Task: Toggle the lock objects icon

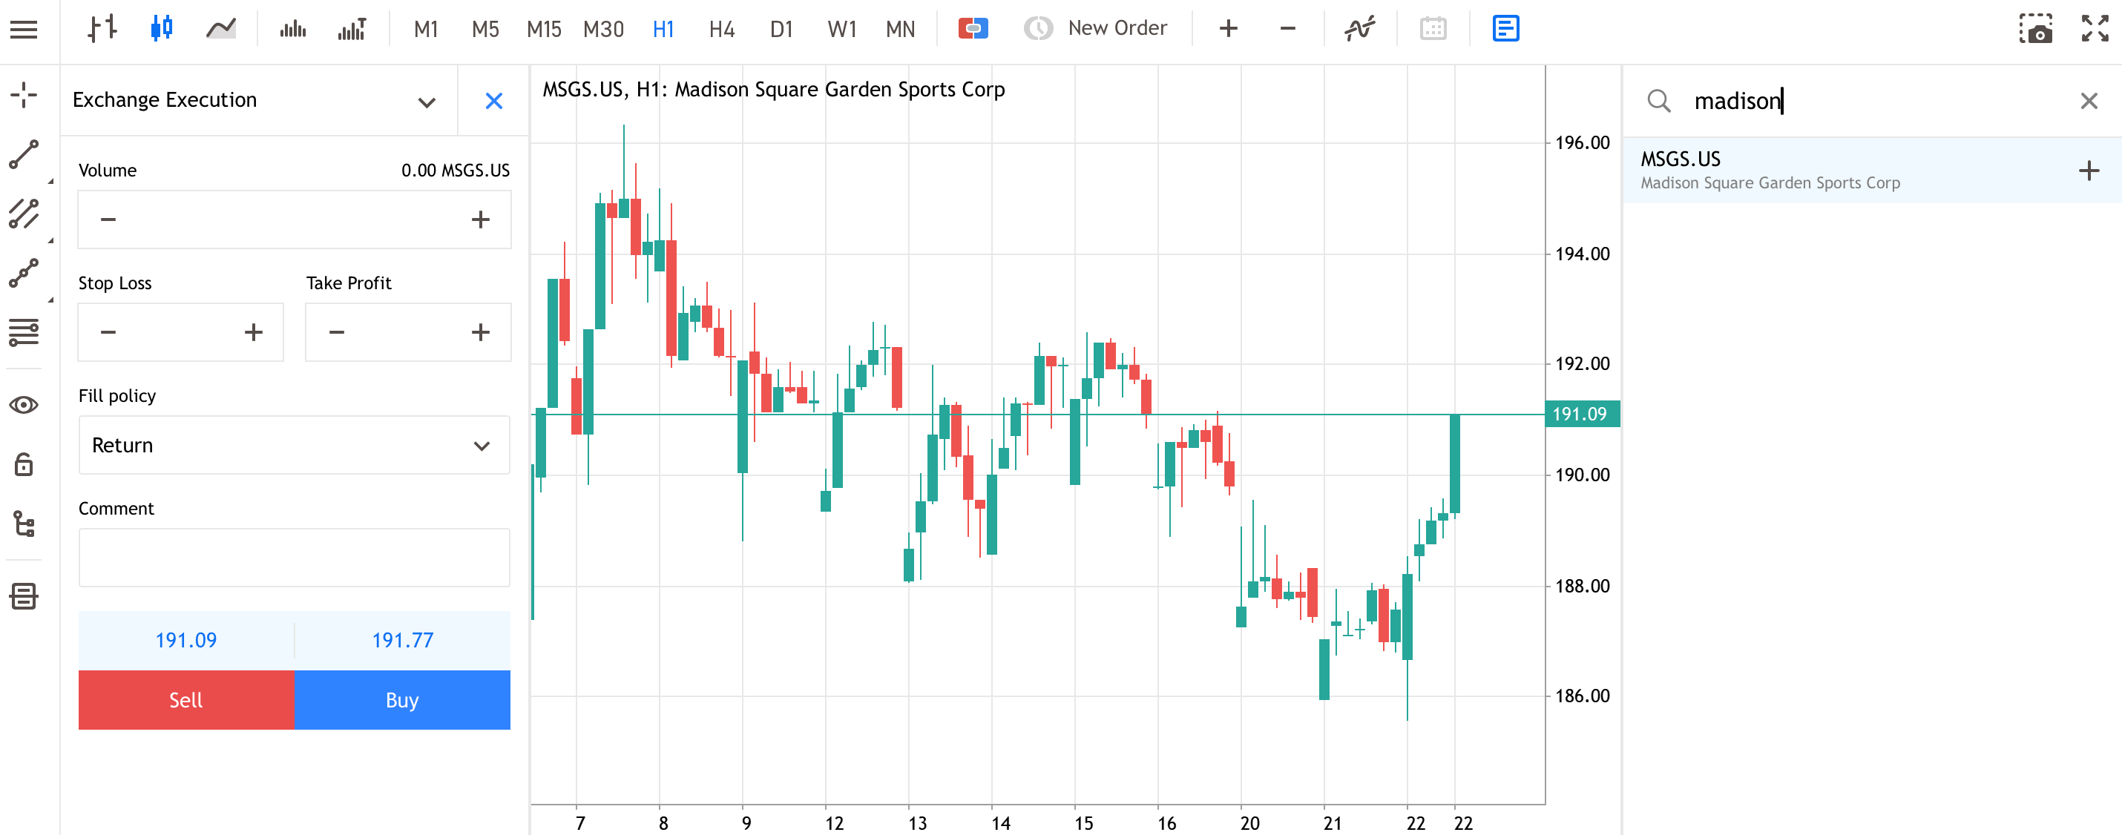Action: click(24, 463)
